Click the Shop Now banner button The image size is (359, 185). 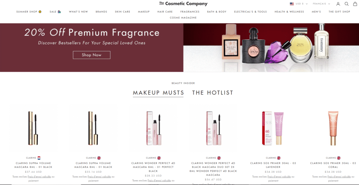92,55
